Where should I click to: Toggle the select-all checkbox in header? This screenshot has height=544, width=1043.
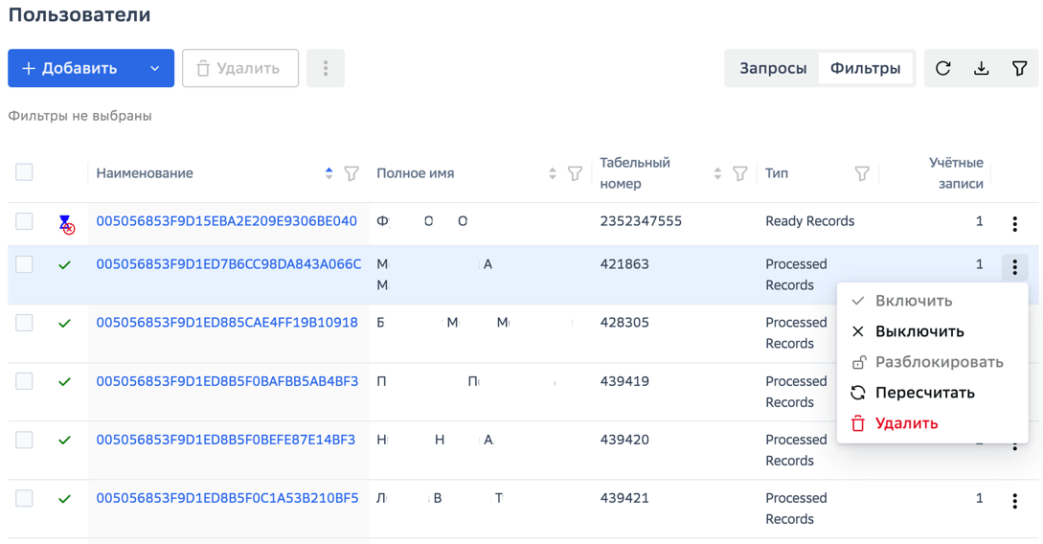point(24,172)
